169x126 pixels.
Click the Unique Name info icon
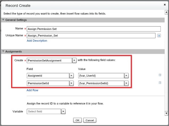coord(159,35)
